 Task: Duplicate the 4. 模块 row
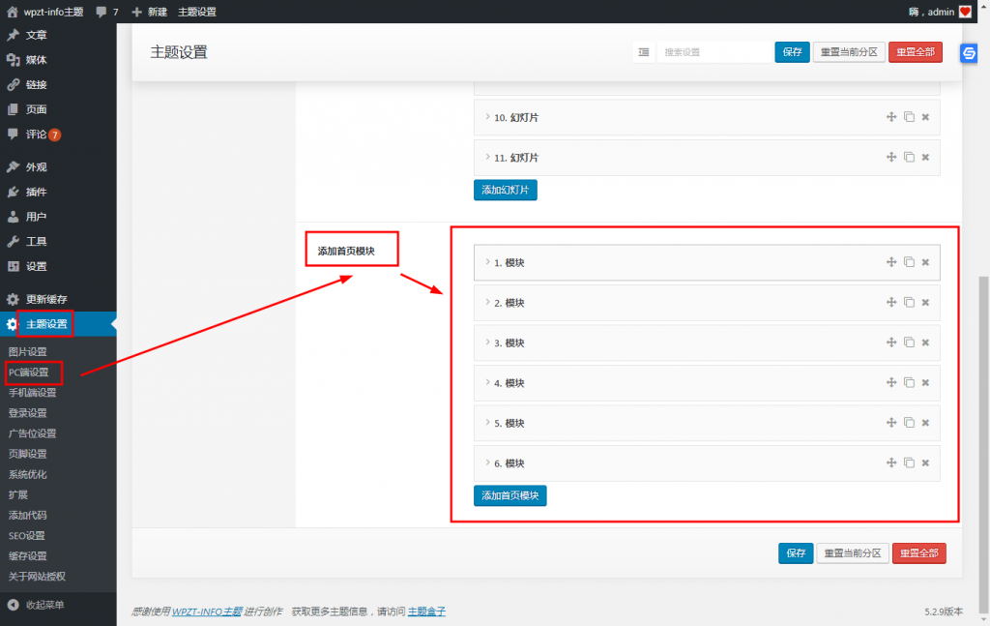click(909, 382)
